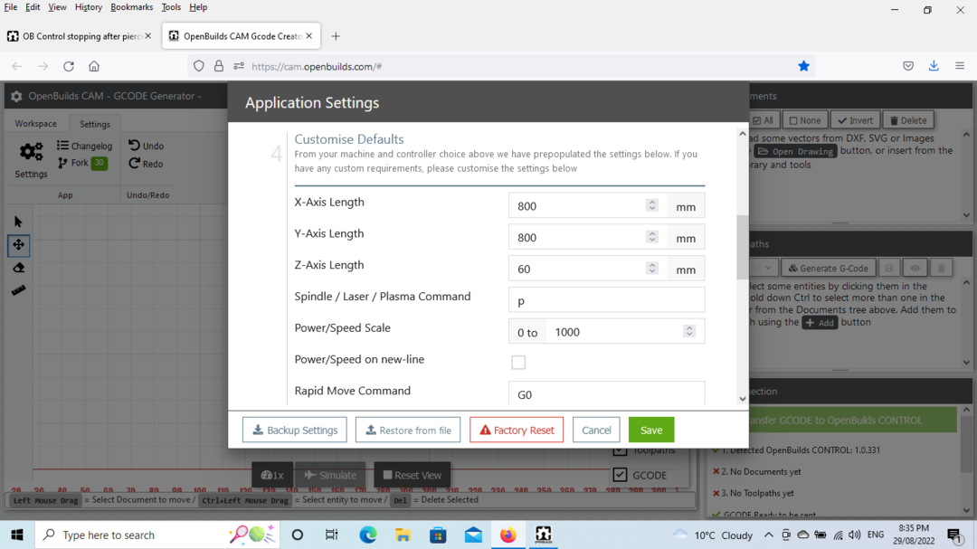
Task: Open the File menu
Action: click(11, 7)
